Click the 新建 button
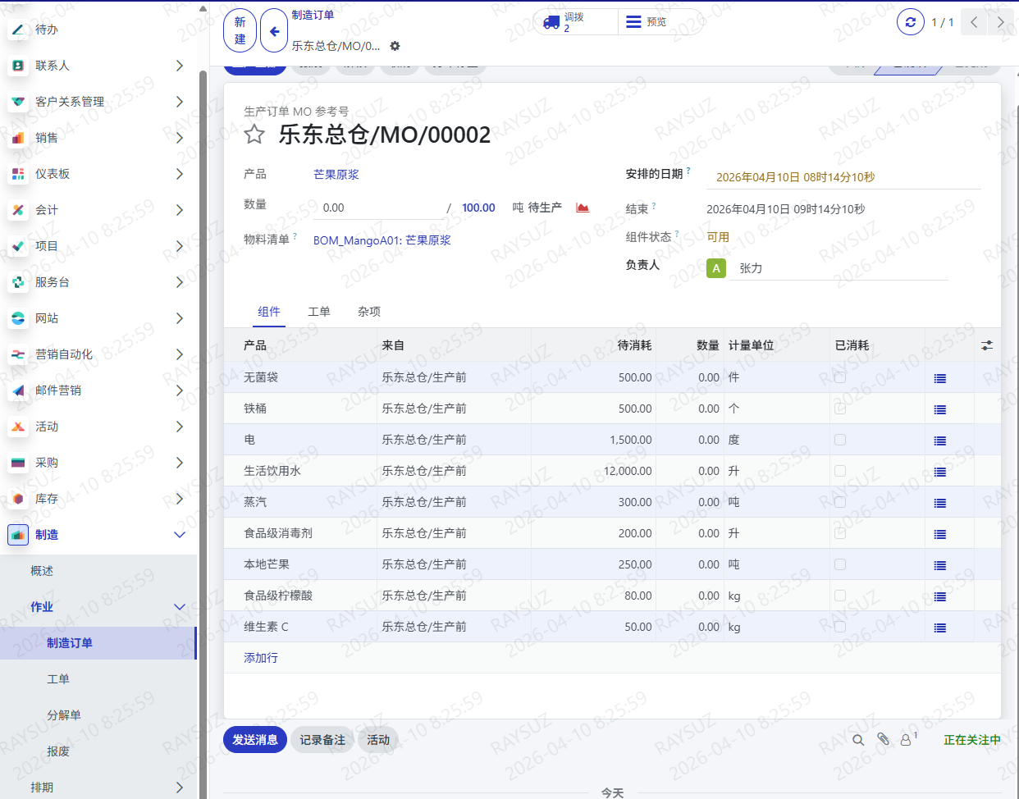 (240, 31)
